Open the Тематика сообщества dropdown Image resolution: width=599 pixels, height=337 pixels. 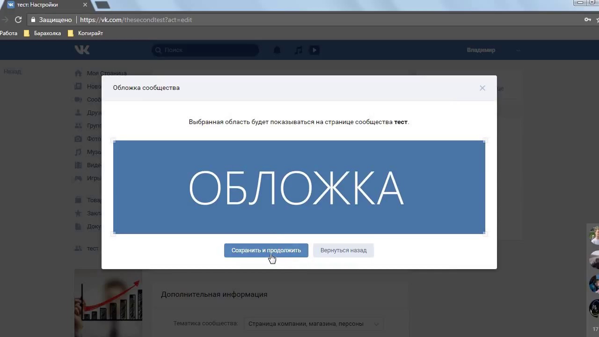314,324
